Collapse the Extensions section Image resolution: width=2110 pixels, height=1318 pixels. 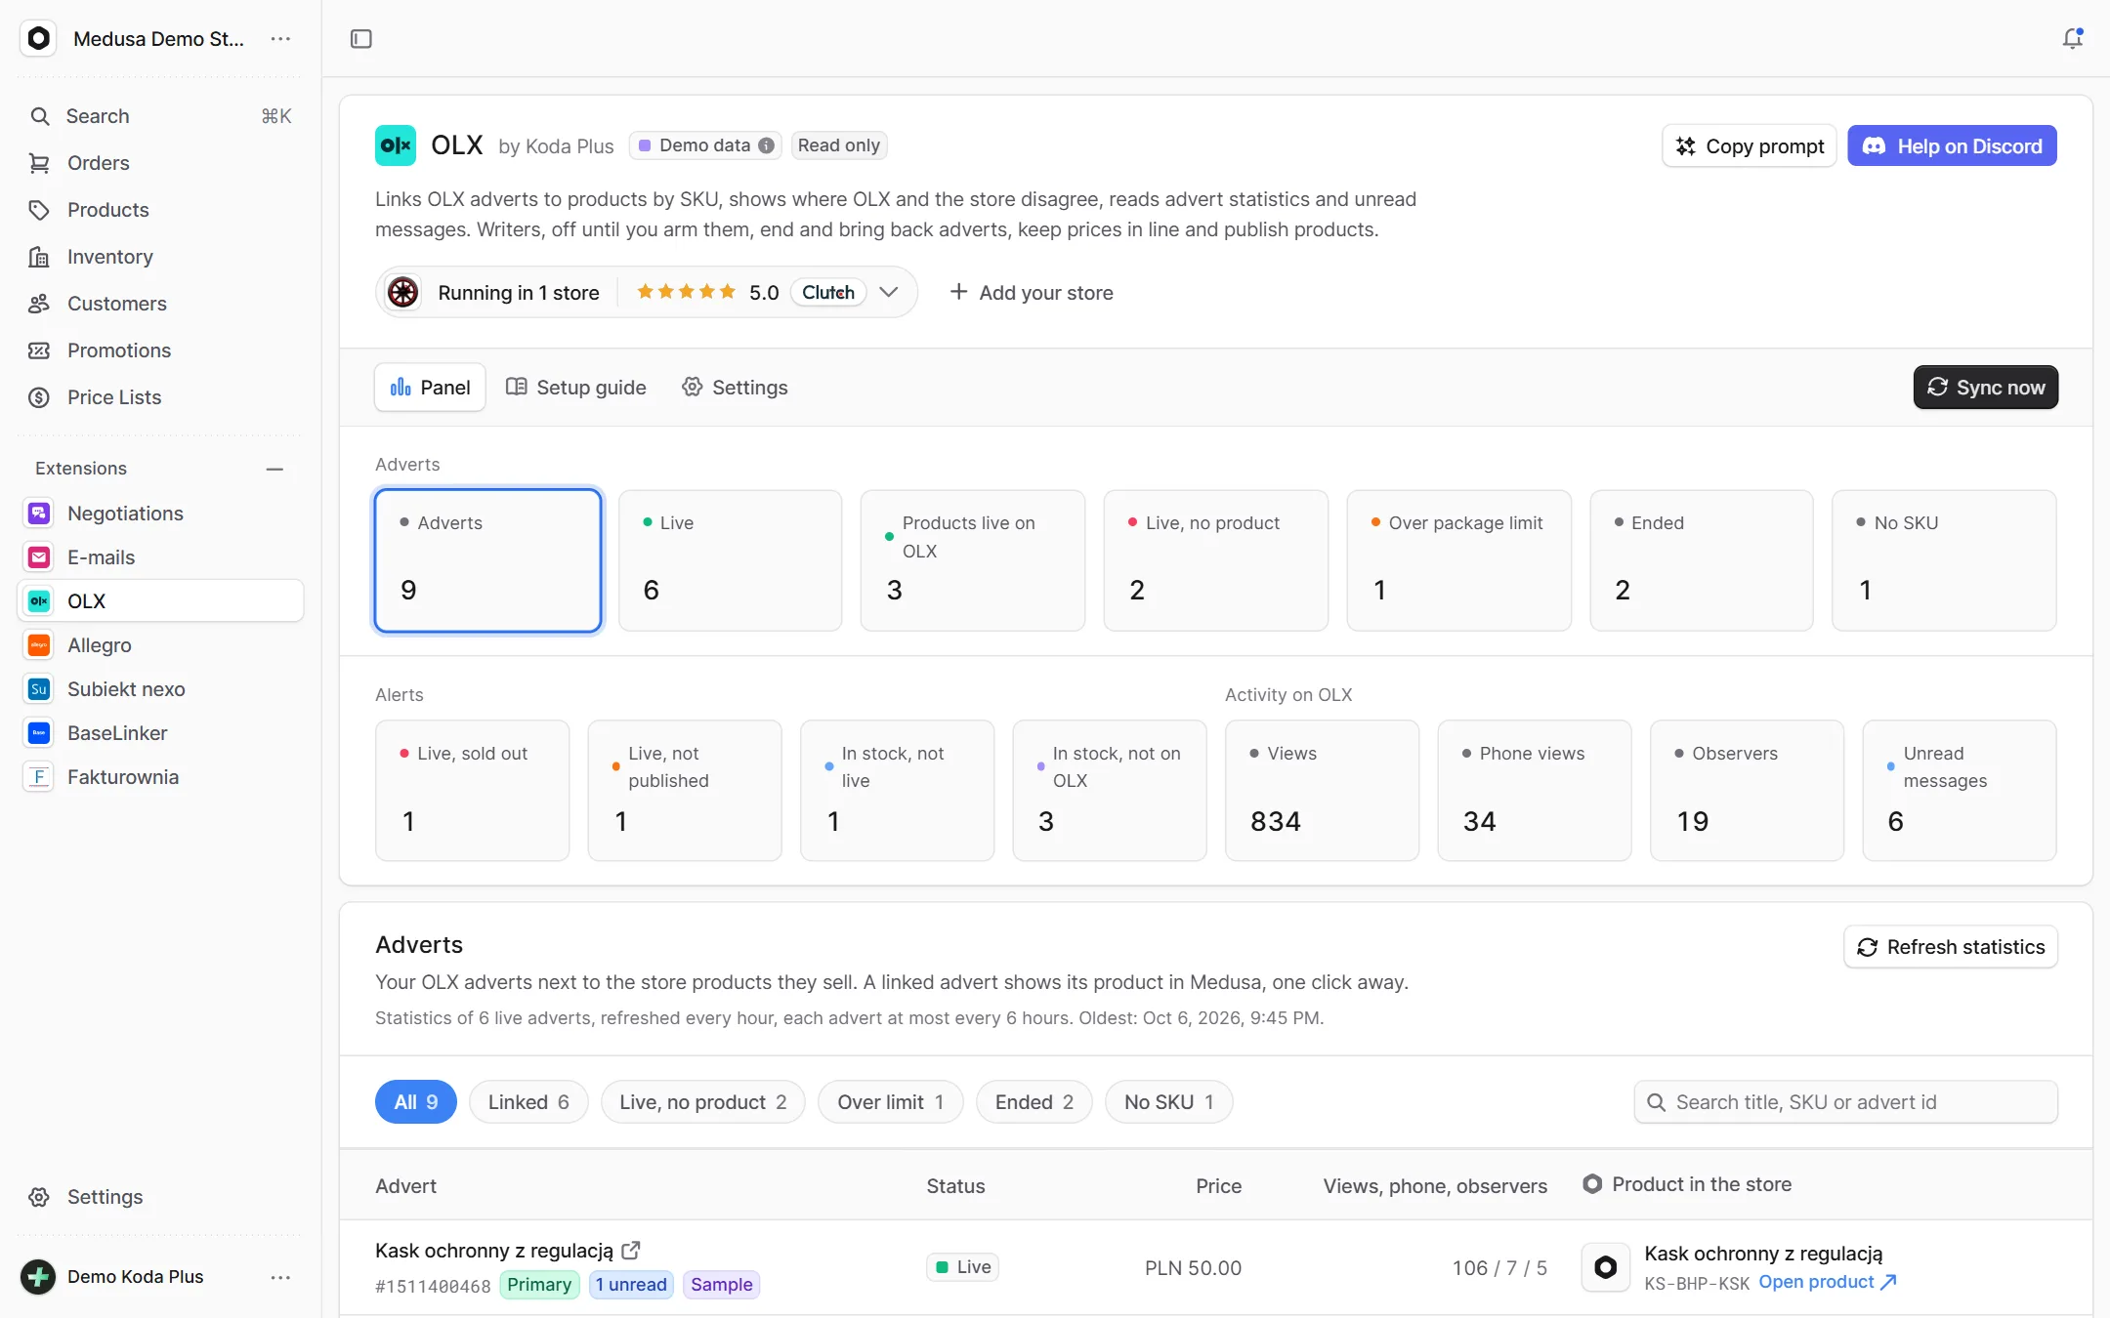(274, 469)
